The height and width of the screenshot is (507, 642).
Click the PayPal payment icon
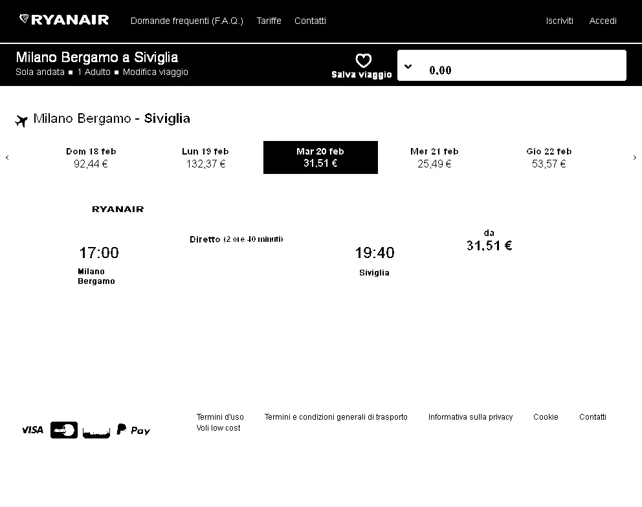(133, 429)
